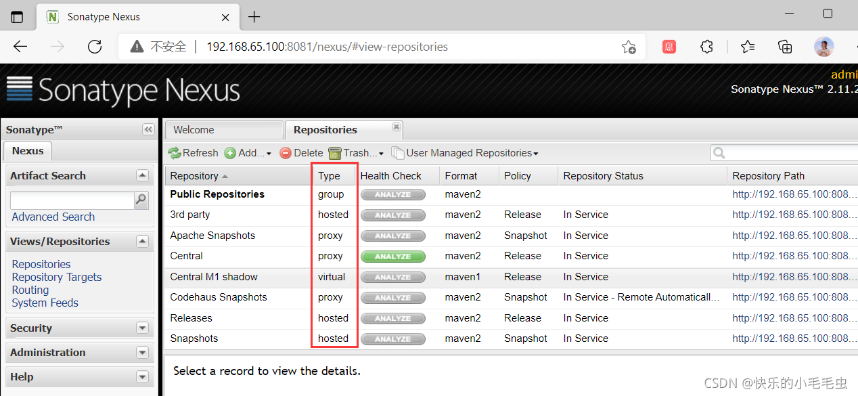858x396 pixels.
Task: Click Analyze button for Public Repositories
Action: point(393,194)
